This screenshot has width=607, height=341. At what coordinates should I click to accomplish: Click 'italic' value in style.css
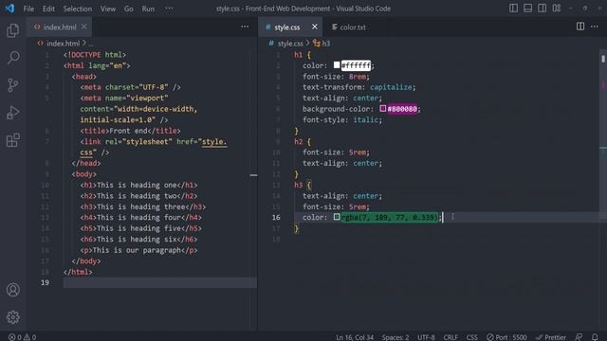coord(365,120)
